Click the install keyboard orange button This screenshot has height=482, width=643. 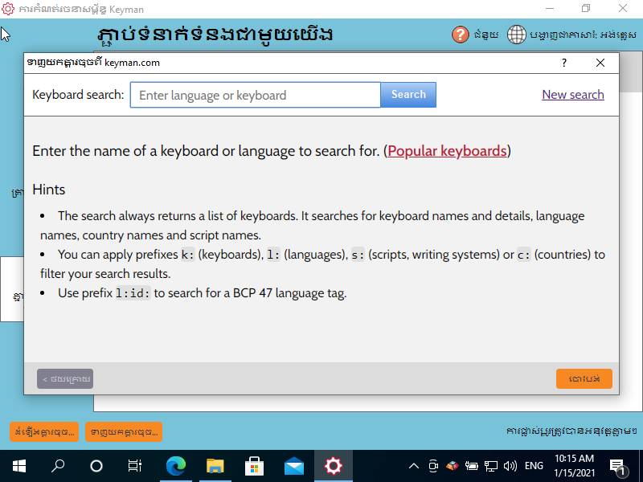[44, 431]
